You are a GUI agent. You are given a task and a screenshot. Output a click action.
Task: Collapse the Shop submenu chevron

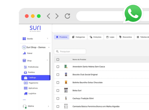(x=47, y=60)
